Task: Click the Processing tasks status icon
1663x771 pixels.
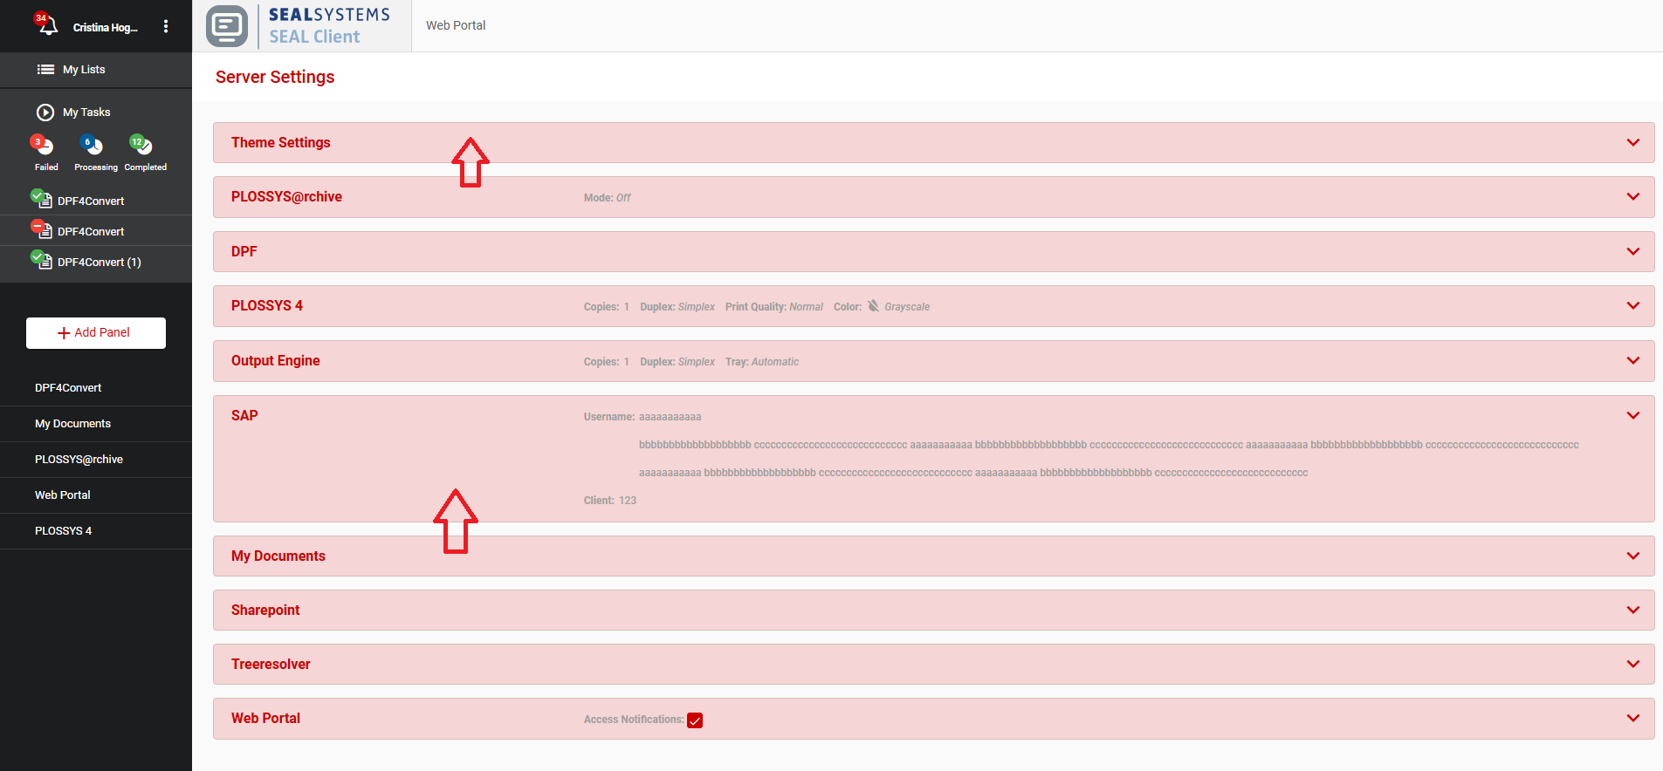Action: pos(93,146)
